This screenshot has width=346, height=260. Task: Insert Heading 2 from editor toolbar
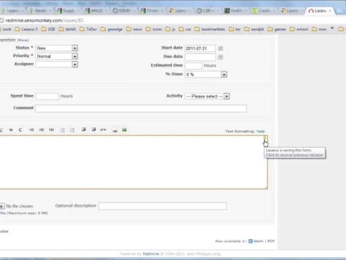(42, 130)
